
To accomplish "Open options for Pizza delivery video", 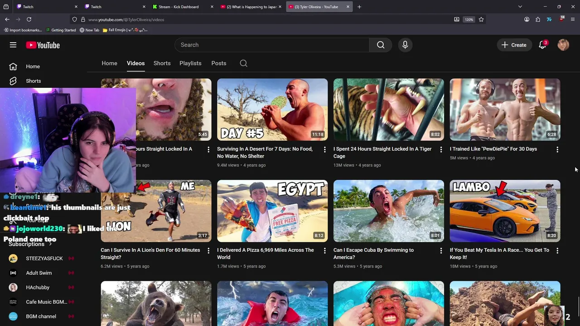I will pyautogui.click(x=324, y=250).
